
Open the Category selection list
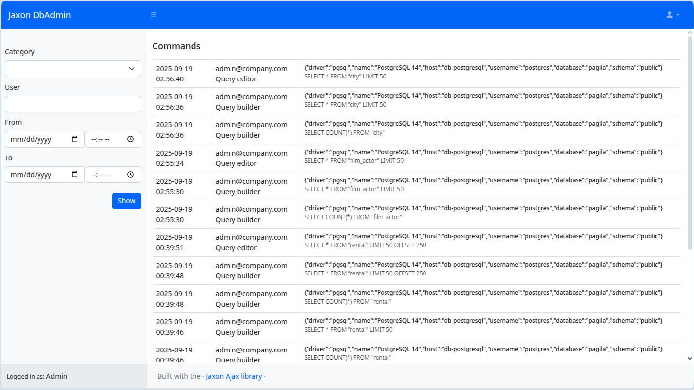pos(73,68)
